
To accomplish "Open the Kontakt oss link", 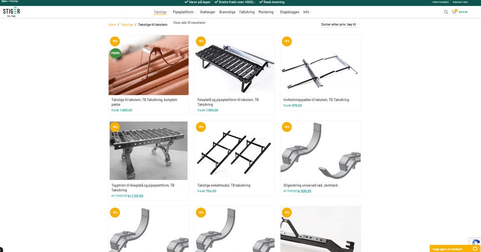I will tap(460, 2).
